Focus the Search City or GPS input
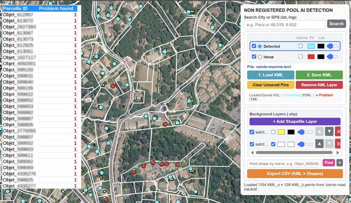The image size is (351, 203). (285, 25)
